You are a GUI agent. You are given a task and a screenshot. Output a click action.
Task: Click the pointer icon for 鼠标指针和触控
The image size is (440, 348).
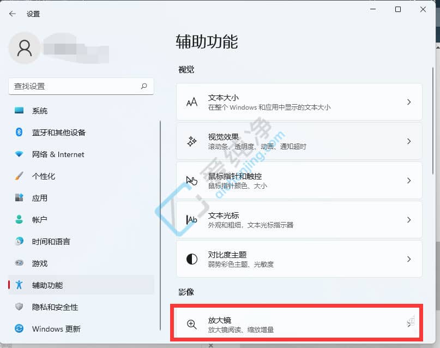pyautogui.click(x=192, y=181)
